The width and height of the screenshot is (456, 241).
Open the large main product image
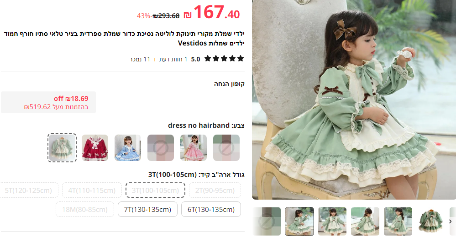pyautogui.click(x=354, y=100)
